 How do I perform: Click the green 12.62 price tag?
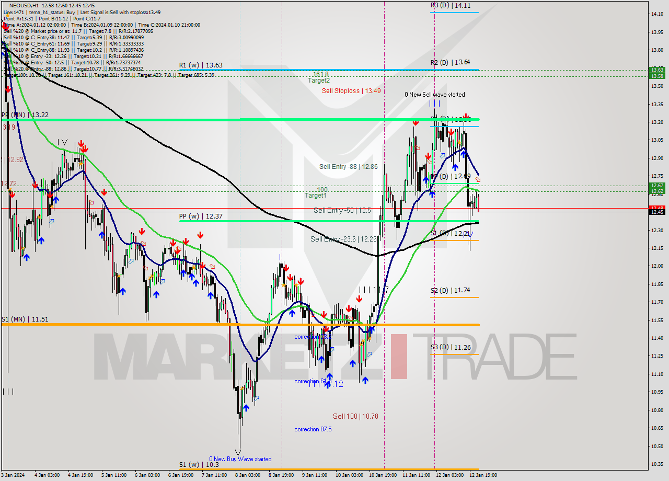(x=657, y=191)
